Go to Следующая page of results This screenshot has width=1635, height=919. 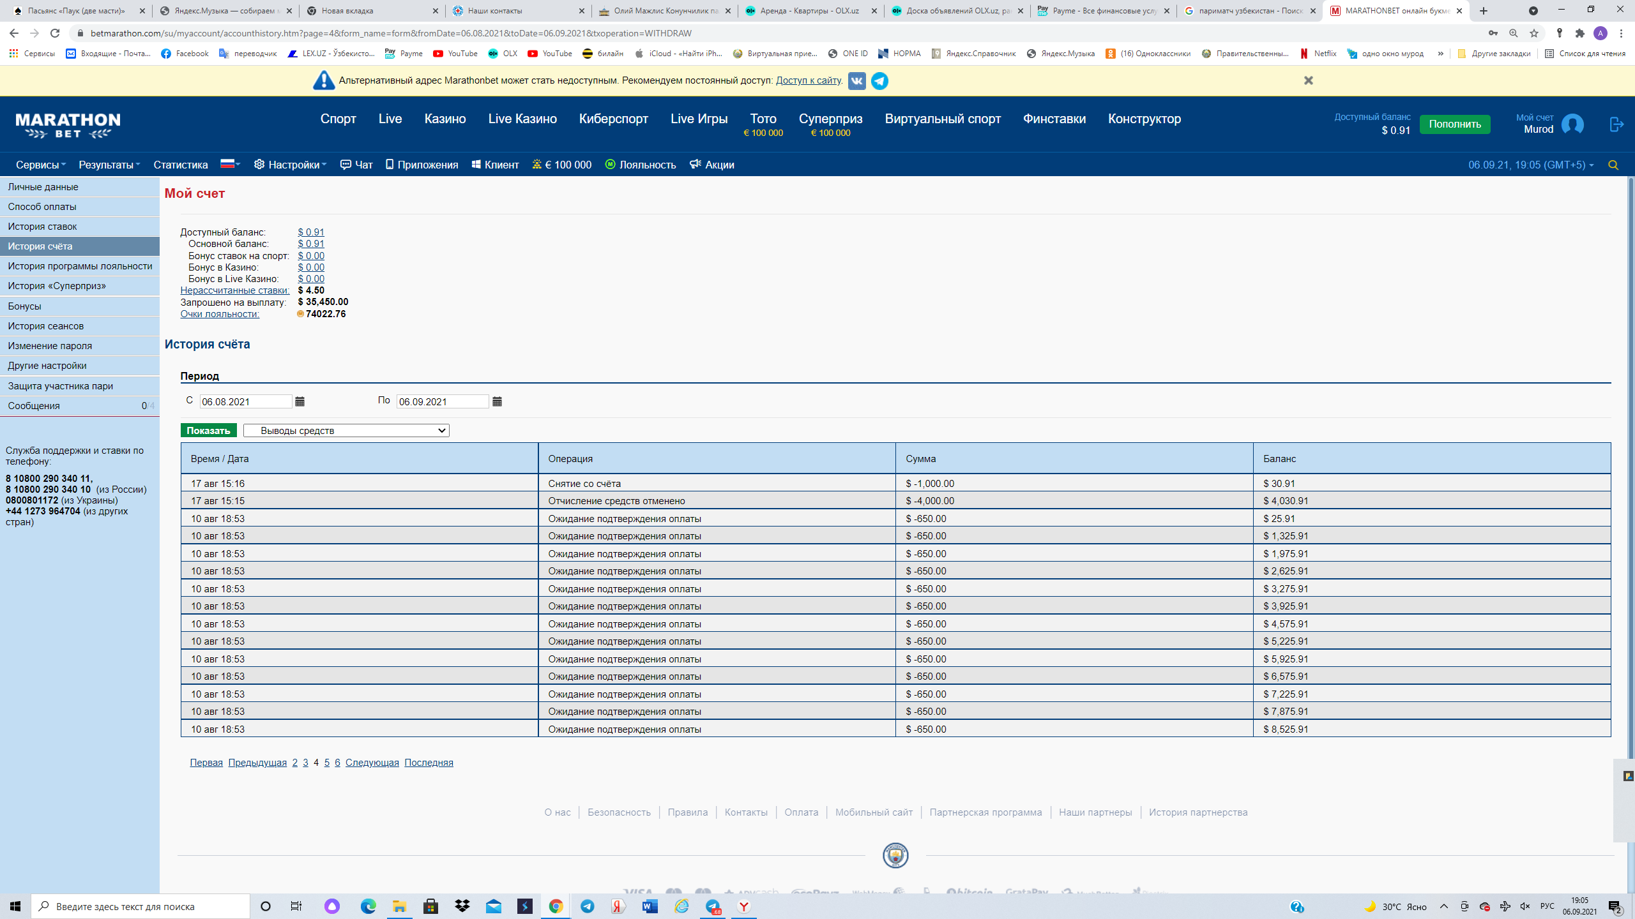tap(372, 763)
